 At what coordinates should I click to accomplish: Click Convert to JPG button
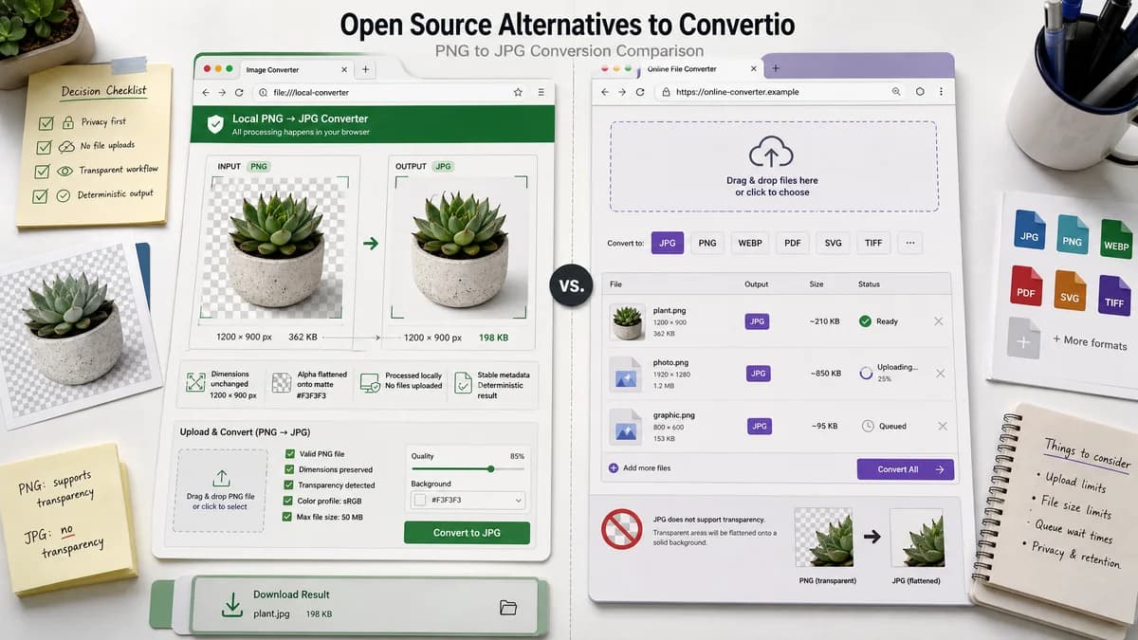tap(467, 533)
